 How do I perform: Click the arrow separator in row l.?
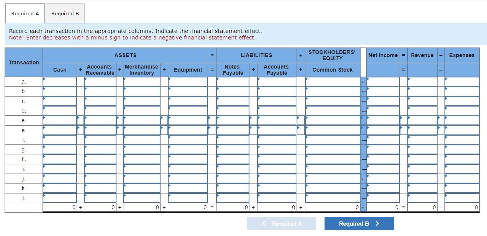pyautogui.click(x=364, y=198)
